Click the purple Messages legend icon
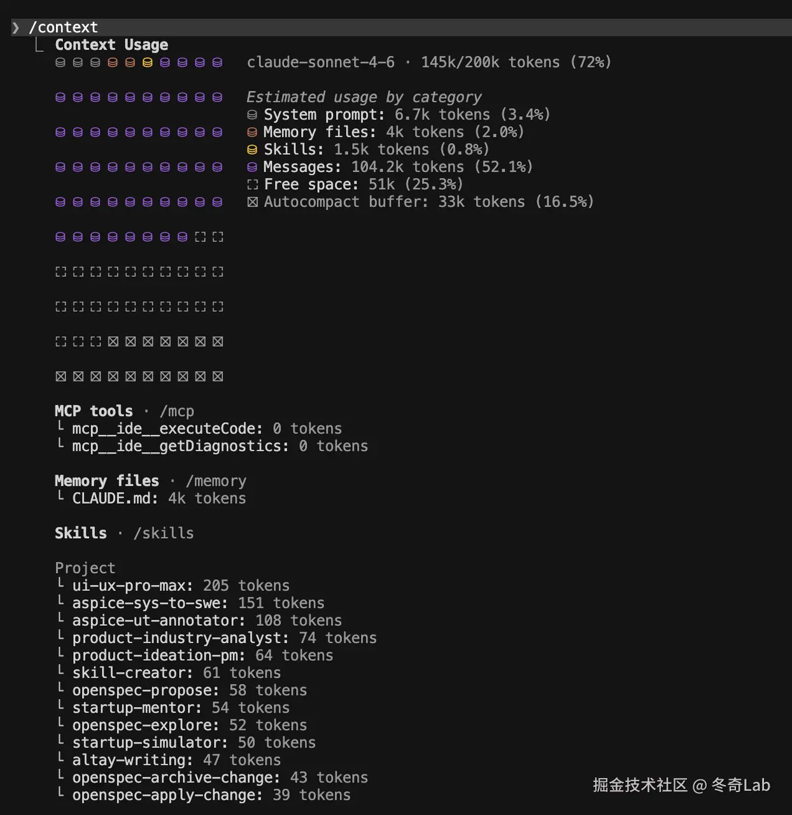Screen dimensions: 792x815 click(252, 167)
